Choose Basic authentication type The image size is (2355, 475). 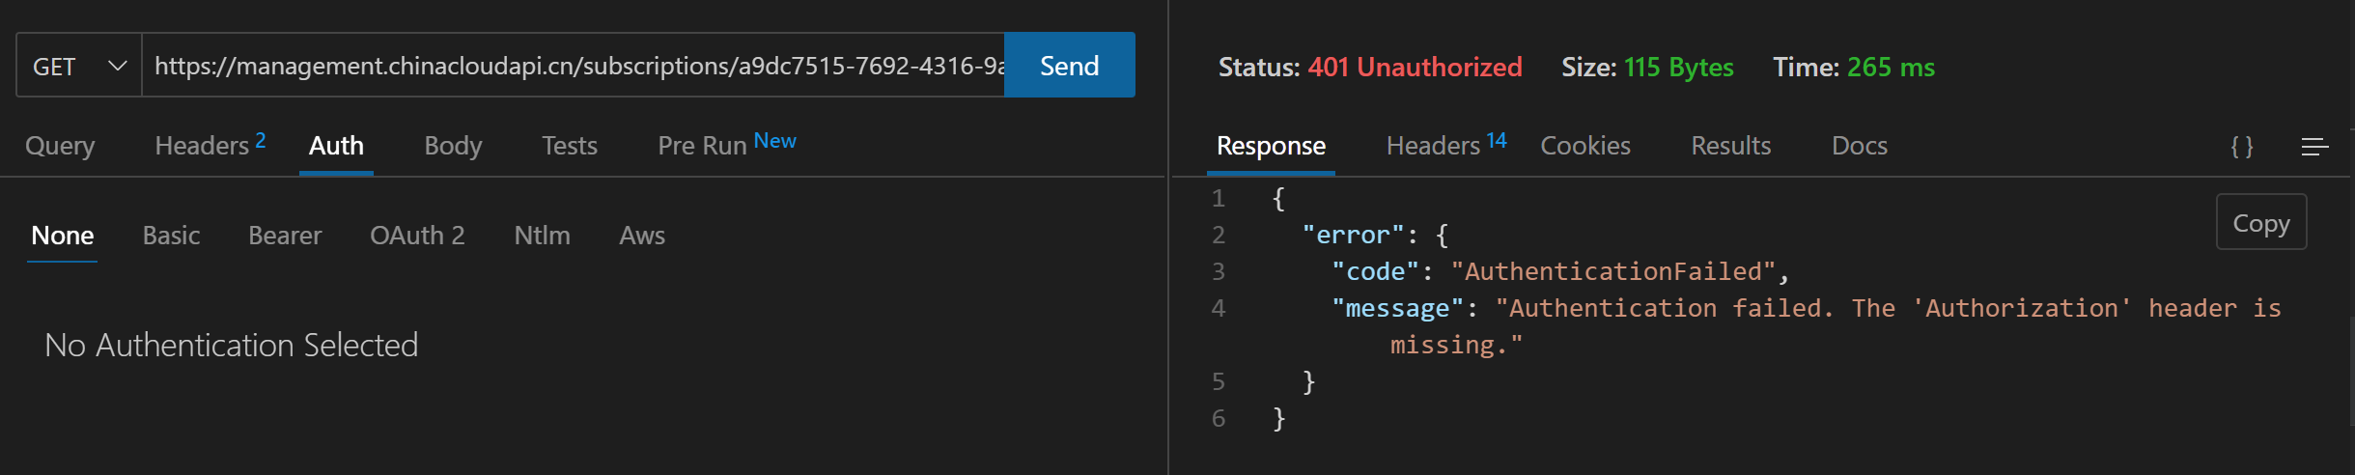pos(171,236)
